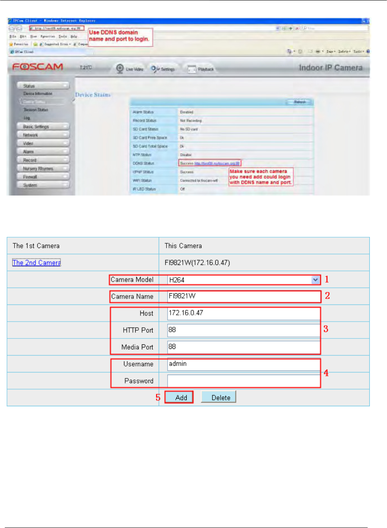Screen dimensions: 387x528
Task: Click the FI9821W(172.16.0.47) camera entry
Action: (x=197, y=263)
